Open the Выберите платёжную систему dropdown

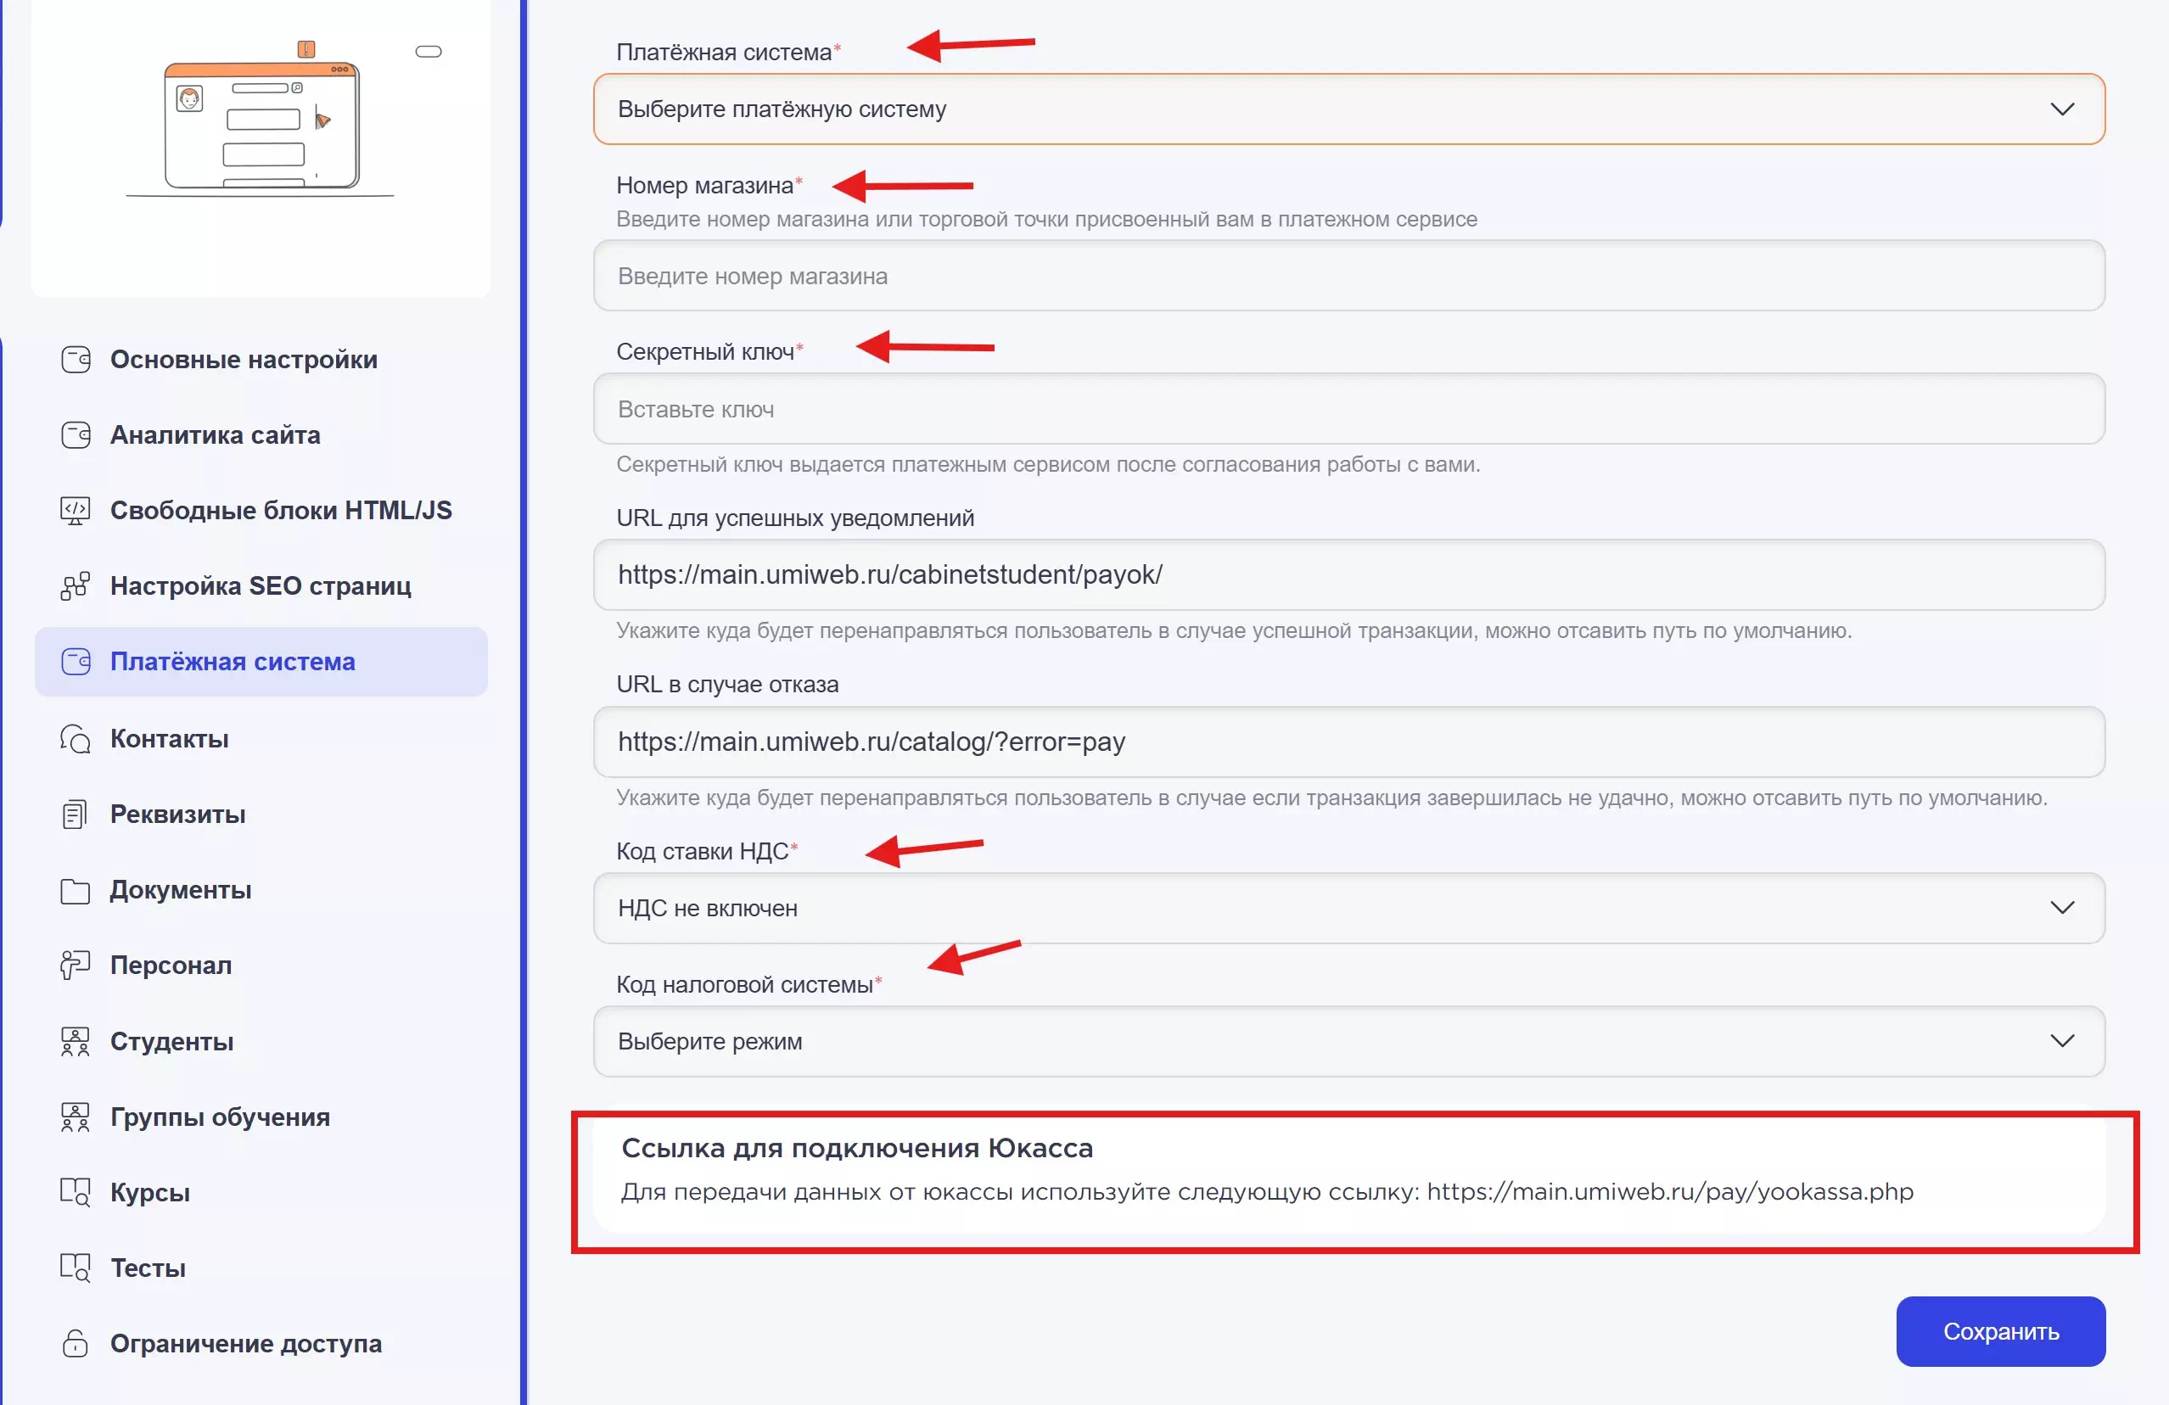(1348, 109)
